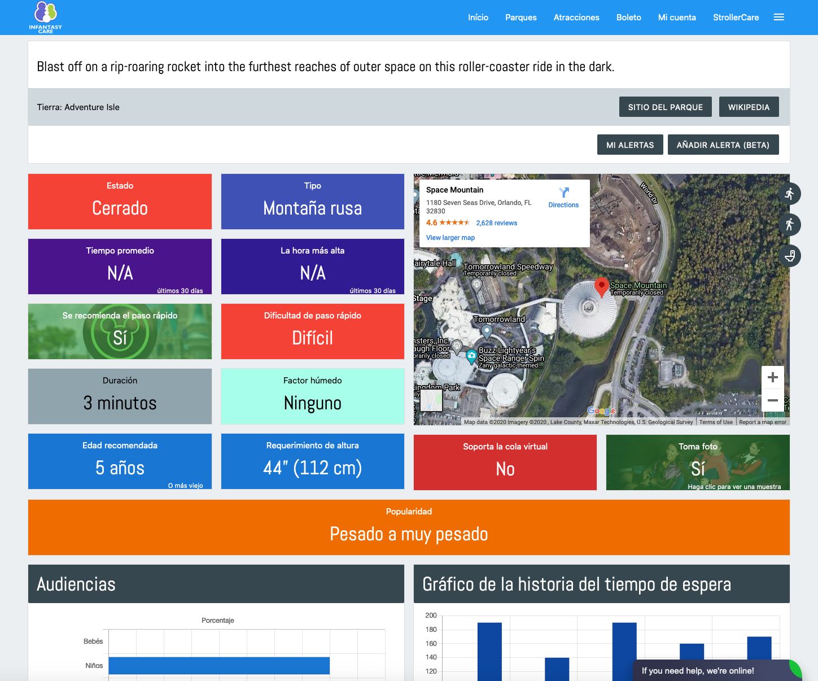Open the hamburger menu in the header
This screenshot has width=818, height=681.
(778, 18)
